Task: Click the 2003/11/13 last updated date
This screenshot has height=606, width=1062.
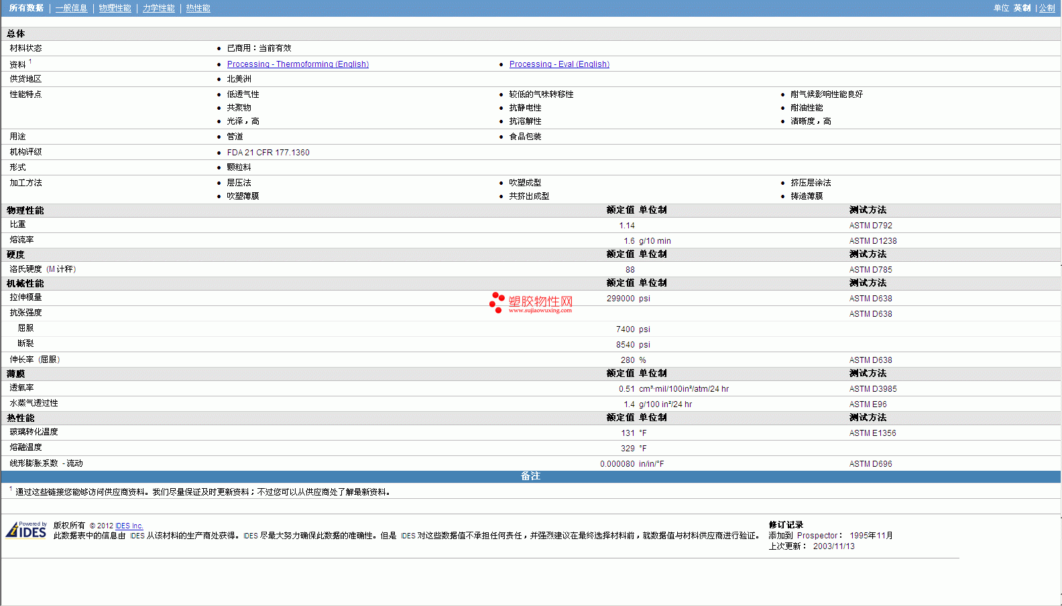Action: click(833, 546)
